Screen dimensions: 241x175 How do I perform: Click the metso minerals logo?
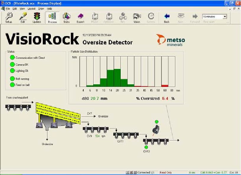click(171, 40)
